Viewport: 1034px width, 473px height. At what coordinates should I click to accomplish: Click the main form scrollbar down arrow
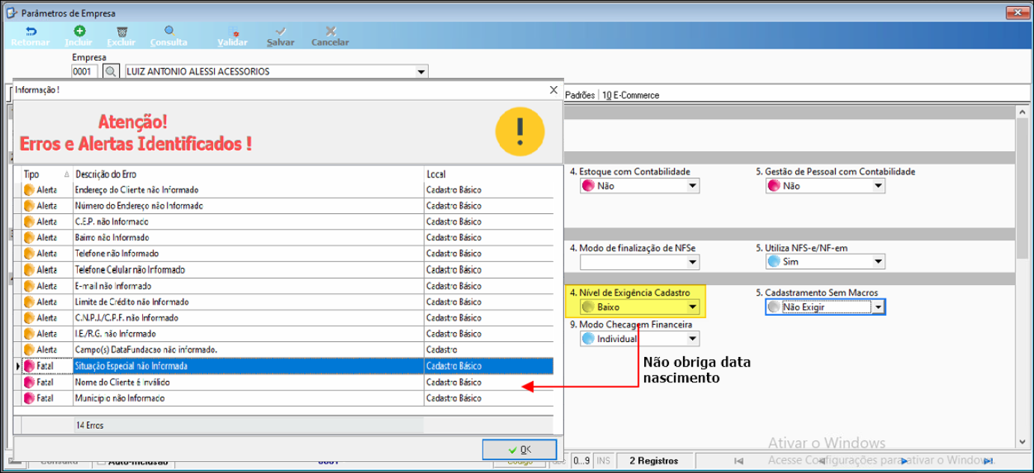[x=1022, y=442]
